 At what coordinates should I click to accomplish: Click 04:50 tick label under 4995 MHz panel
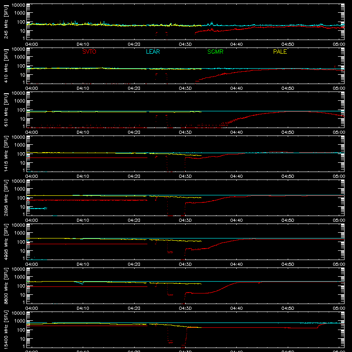pos(288,264)
